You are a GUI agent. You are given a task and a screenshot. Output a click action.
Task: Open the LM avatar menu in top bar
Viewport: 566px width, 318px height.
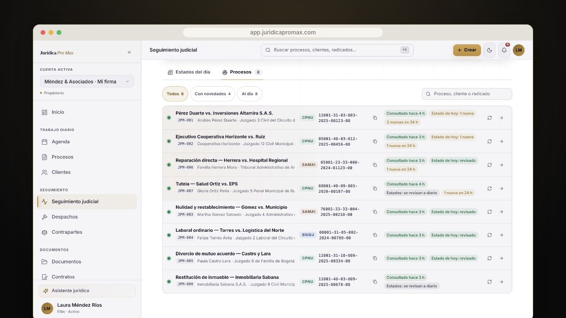[x=519, y=50]
